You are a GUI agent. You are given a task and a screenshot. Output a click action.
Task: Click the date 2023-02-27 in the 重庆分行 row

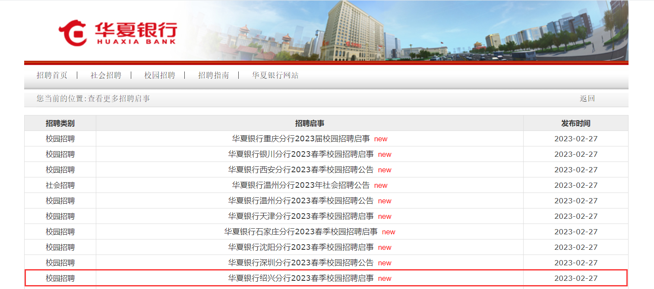(576, 139)
